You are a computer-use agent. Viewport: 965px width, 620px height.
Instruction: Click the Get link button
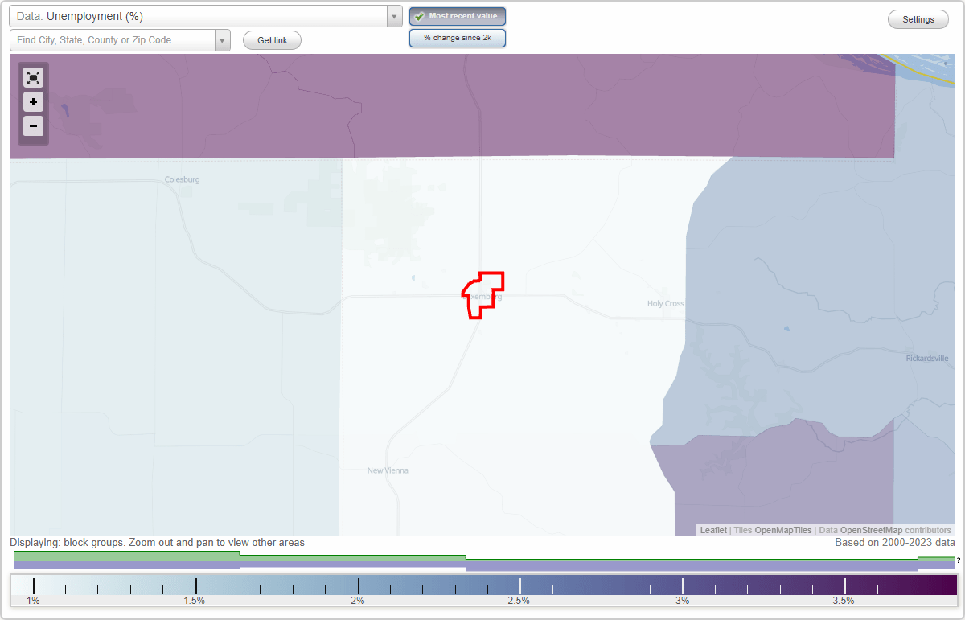[x=272, y=40]
